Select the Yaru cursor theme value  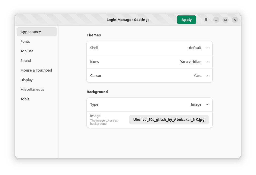(x=198, y=76)
